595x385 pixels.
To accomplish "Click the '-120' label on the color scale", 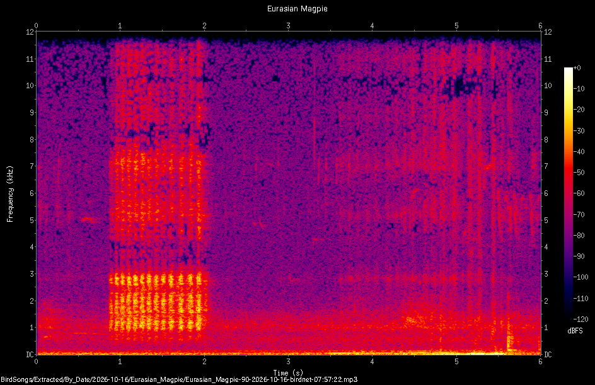I will (x=581, y=319).
